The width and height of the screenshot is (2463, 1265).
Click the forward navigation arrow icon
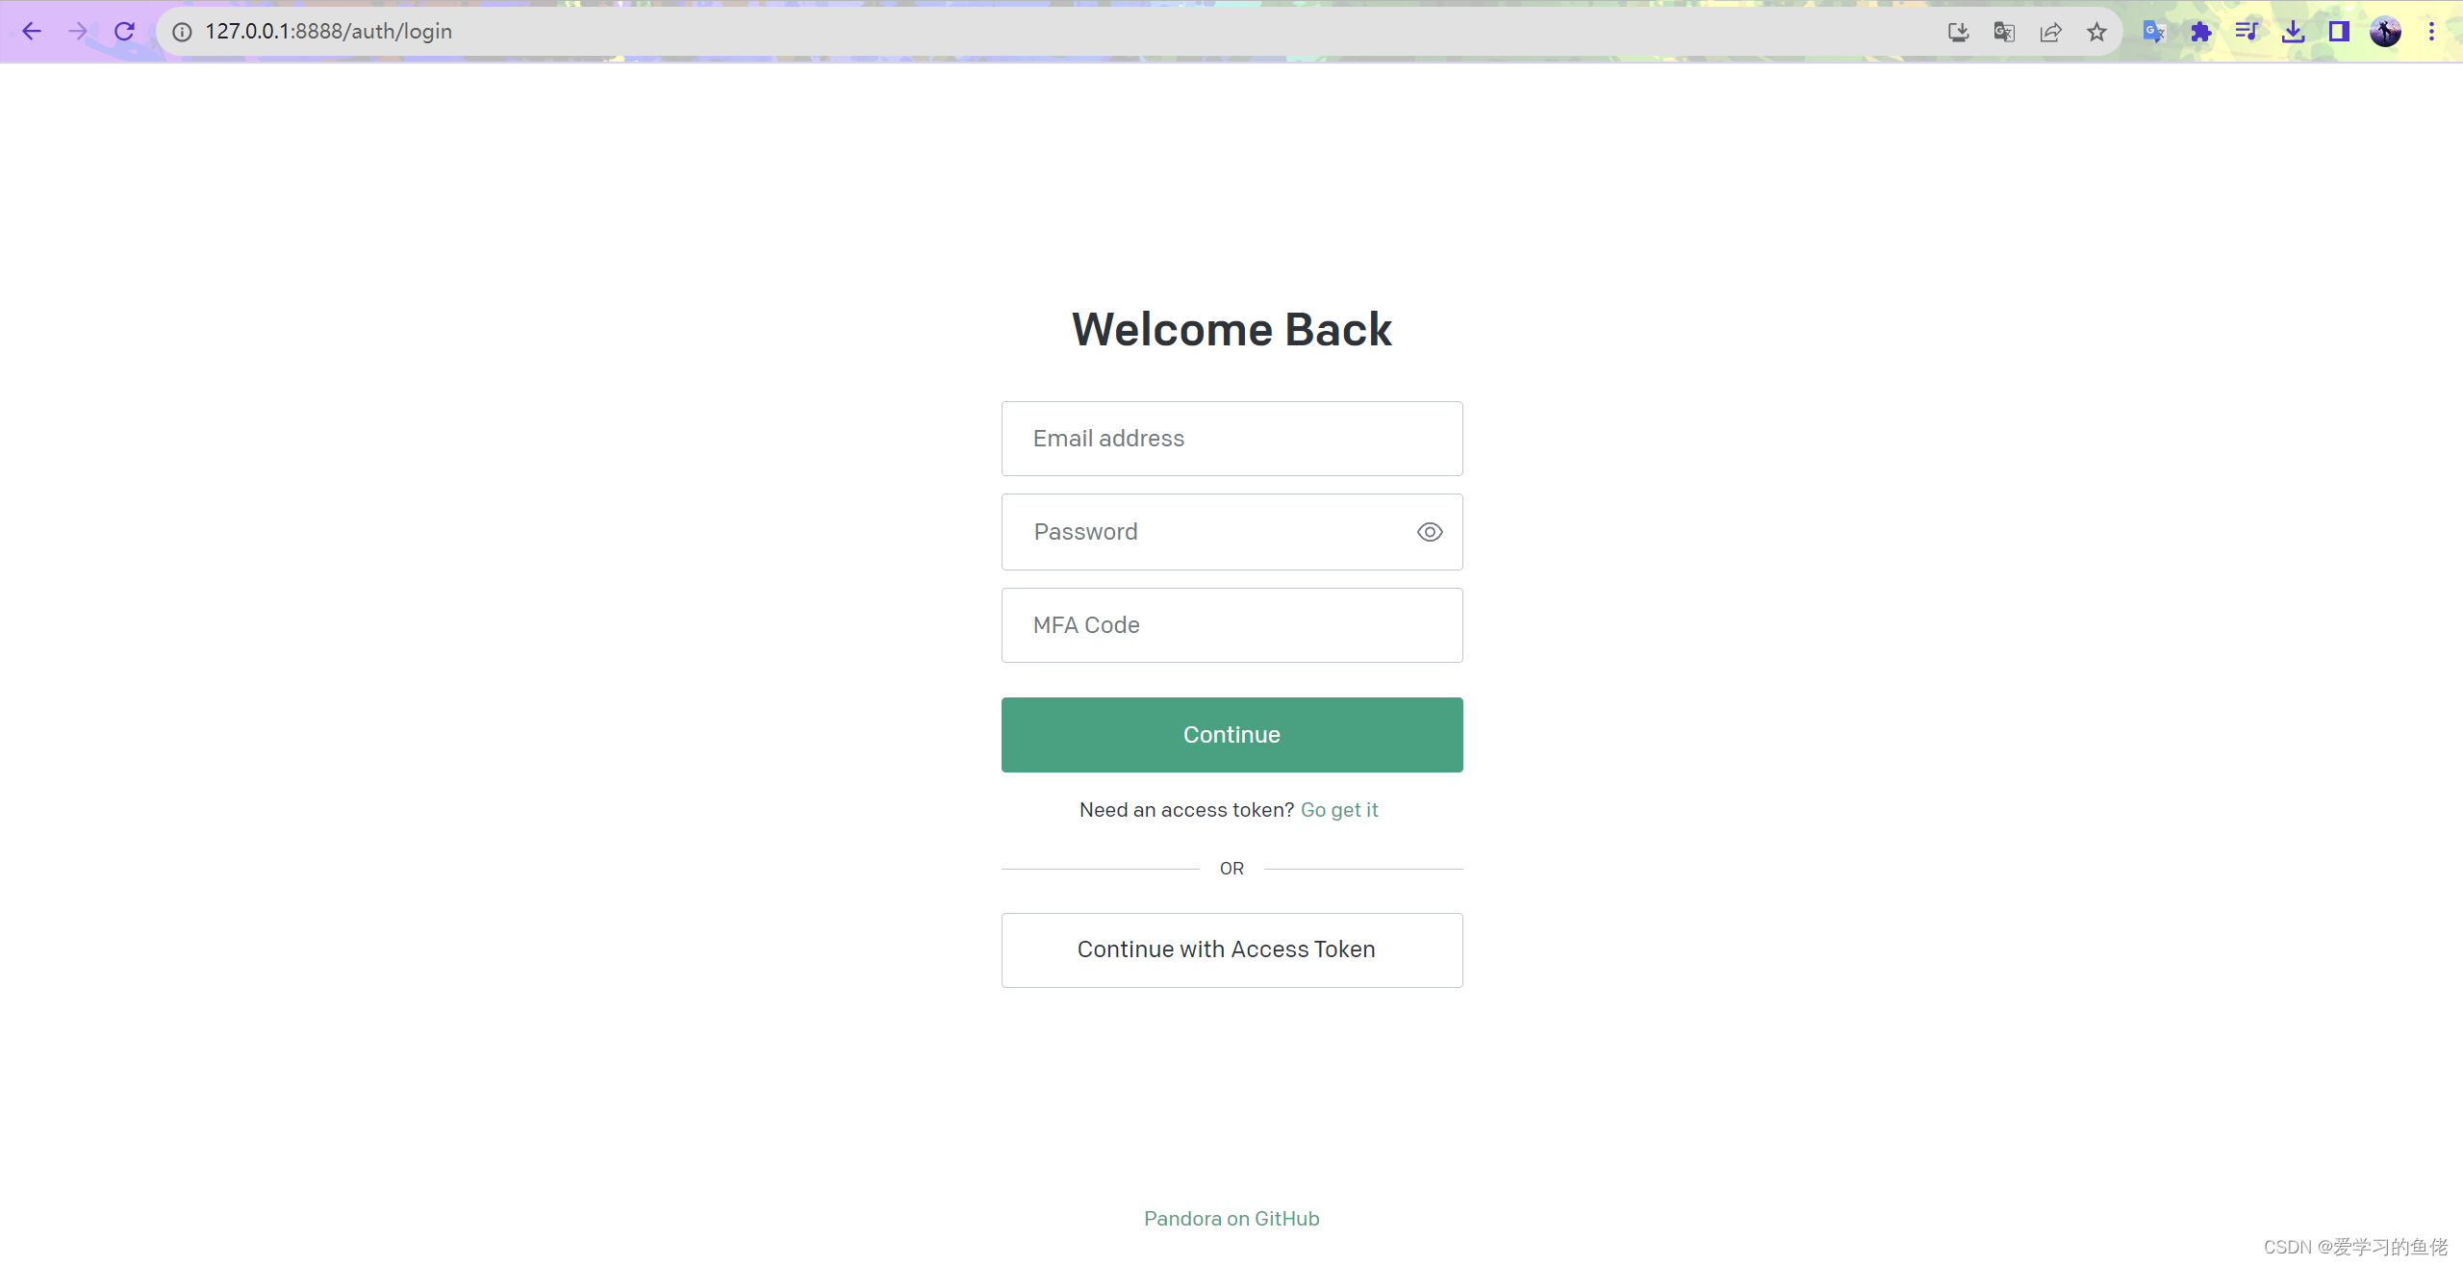pyautogui.click(x=77, y=31)
